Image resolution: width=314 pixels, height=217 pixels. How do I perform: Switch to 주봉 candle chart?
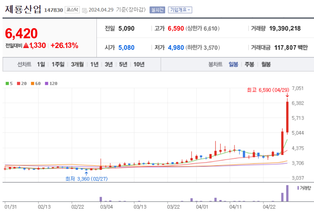click(250, 65)
